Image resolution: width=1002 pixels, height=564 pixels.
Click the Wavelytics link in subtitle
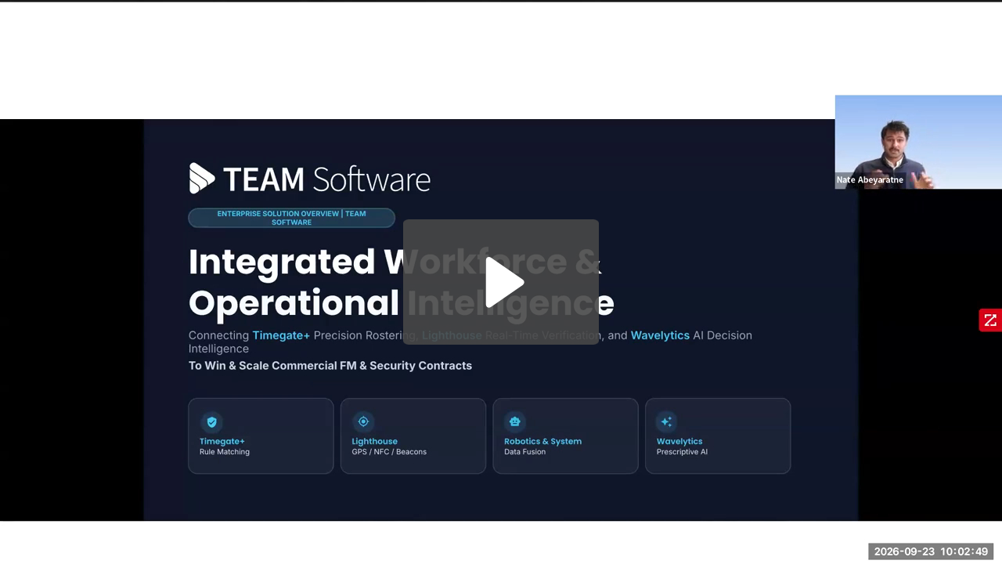(x=660, y=335)
